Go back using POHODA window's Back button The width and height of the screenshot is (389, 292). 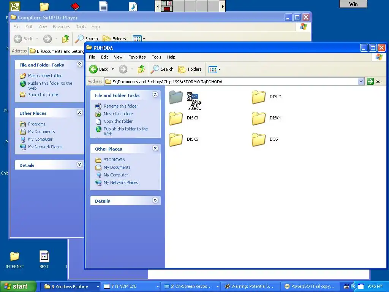click(x=98, y=69)
